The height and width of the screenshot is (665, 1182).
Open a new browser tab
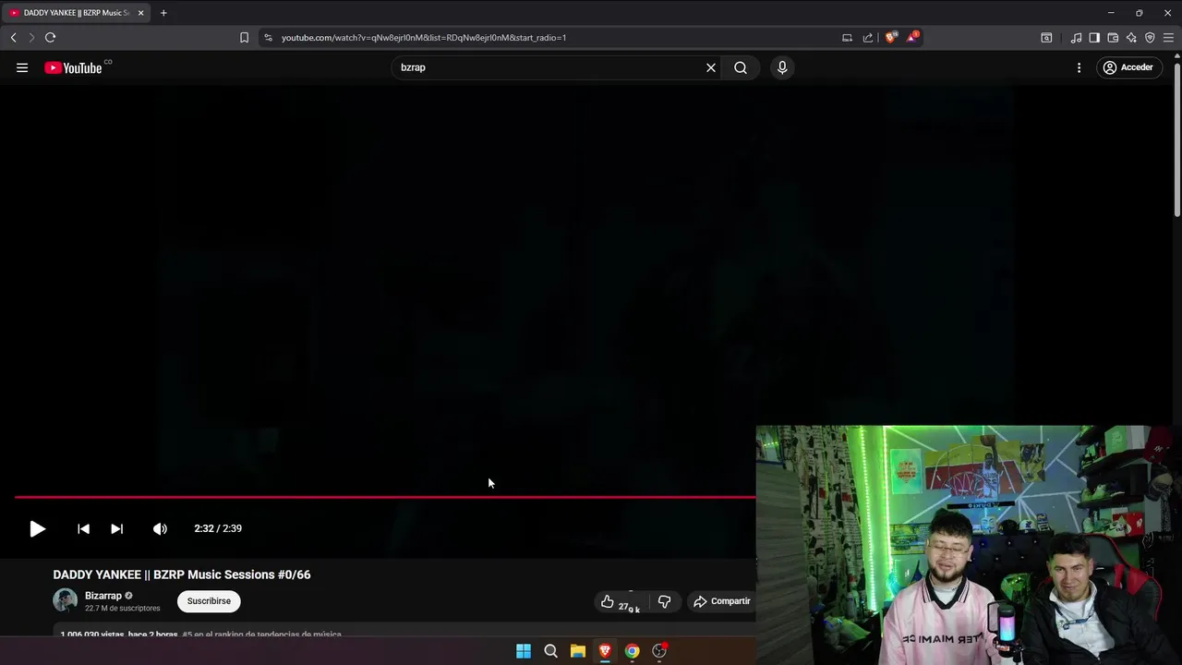(163, 13)
